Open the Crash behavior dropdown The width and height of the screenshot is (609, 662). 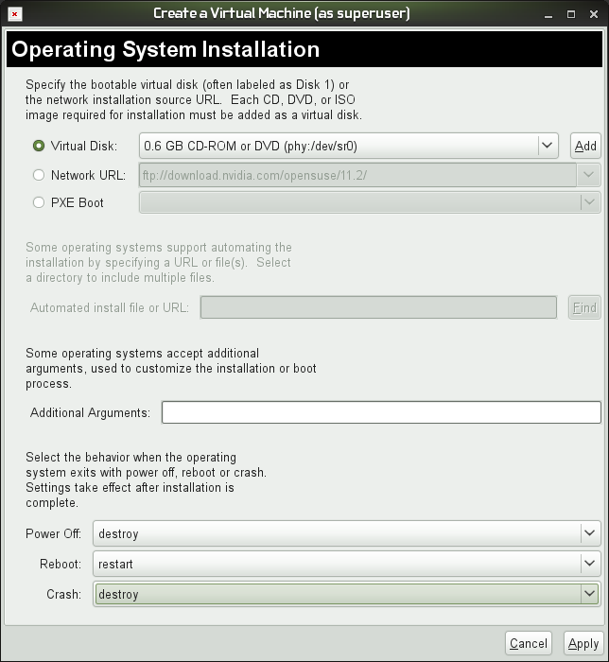(589, 594)
